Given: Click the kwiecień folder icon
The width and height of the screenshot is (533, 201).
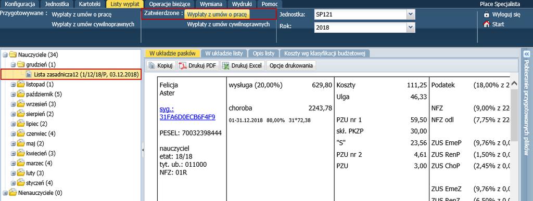Looking at the screenshot, I should (x=21, y=153).
